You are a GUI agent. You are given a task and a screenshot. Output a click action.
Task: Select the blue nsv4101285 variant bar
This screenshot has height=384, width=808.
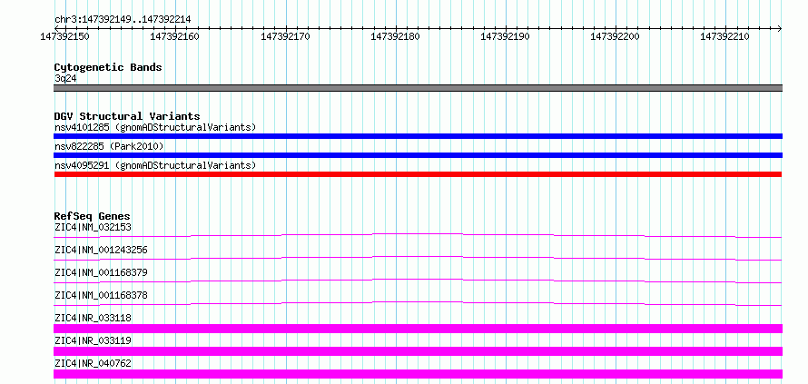[418, 136]
